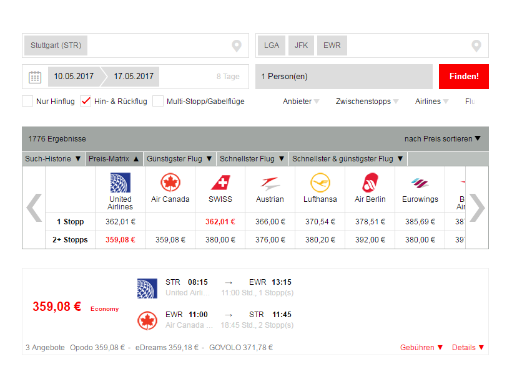Choose the GOVOLO 371,78 € offer
The height and width of the screenshot is (372, 512).
coord(241,348)
